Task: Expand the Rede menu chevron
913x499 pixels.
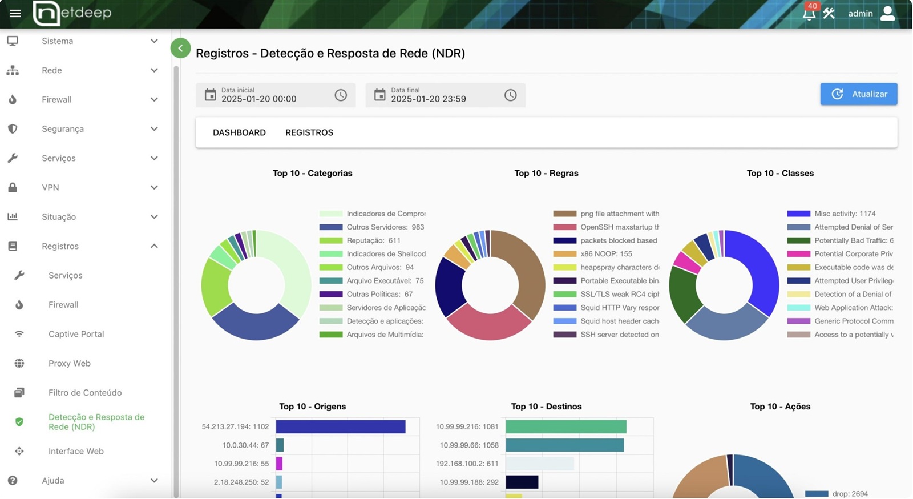Action: [x=154, y=70]
